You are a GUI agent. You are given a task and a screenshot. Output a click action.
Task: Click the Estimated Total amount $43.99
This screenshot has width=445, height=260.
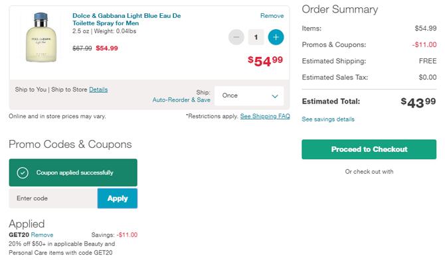(418, 102)
